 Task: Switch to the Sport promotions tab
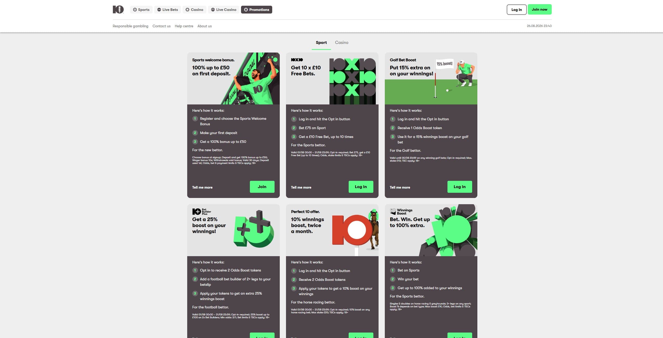pos(321,43)
